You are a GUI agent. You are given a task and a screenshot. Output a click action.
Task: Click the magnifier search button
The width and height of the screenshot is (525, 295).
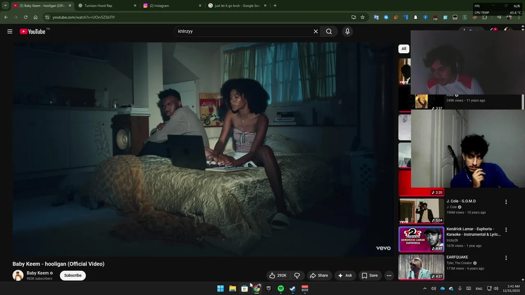click(x=329, y=32)
